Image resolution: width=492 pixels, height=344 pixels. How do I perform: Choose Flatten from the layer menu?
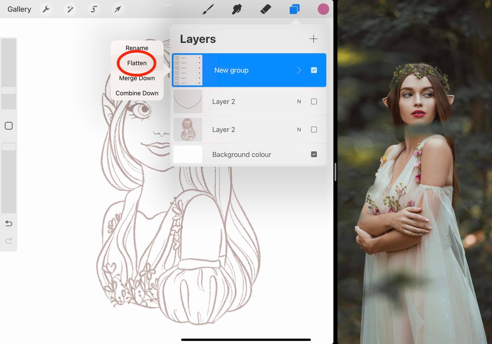point(137,63)
